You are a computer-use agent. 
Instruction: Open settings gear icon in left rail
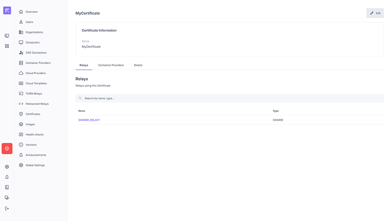7,167
